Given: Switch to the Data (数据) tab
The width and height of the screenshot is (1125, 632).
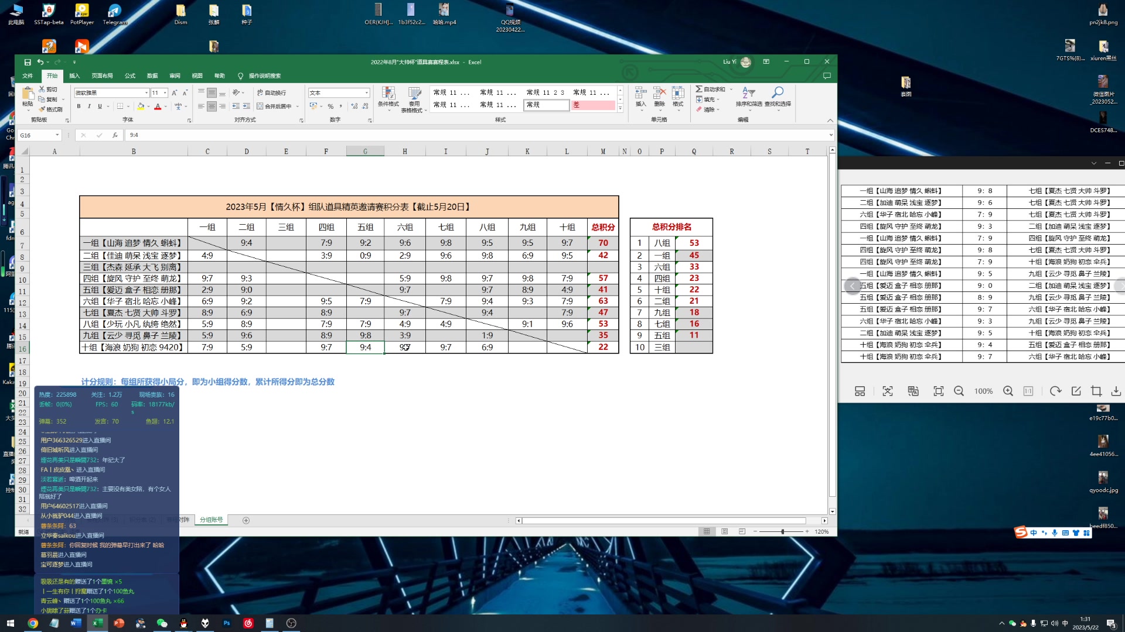Looking at the screenshot, I should click(x=152, y=76).
